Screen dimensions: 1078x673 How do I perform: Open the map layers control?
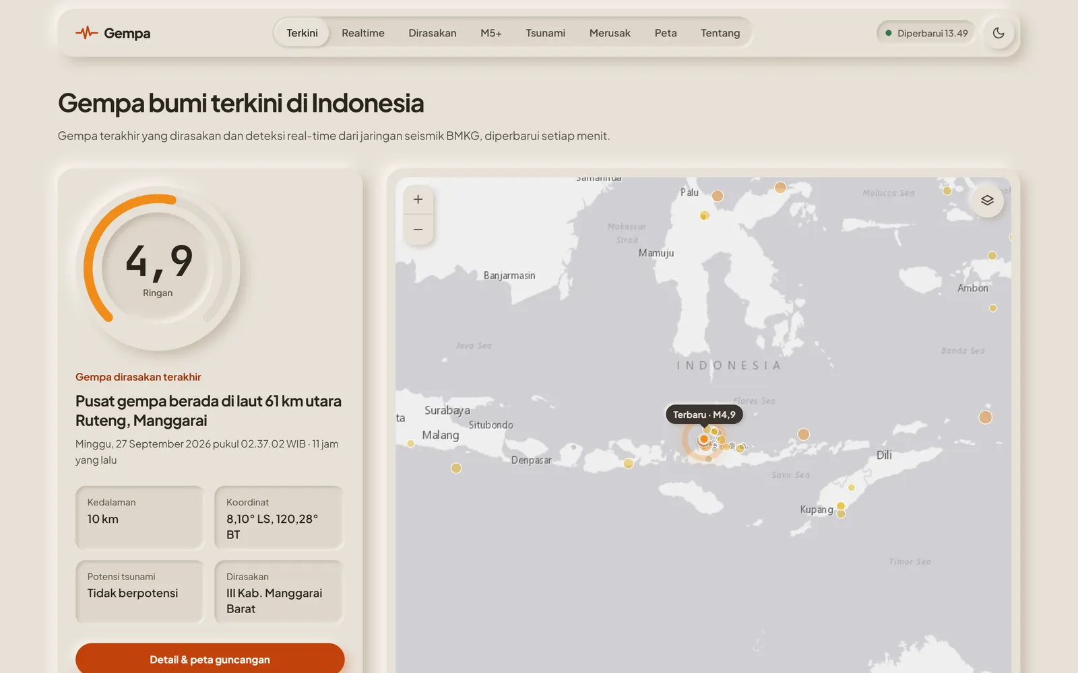(987, 201)
